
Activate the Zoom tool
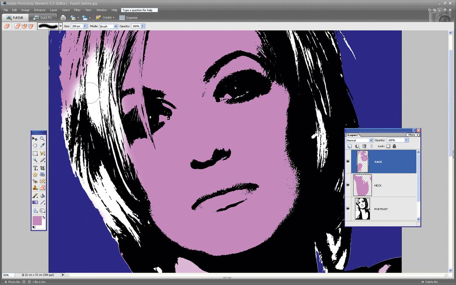[x=43, y=139]
